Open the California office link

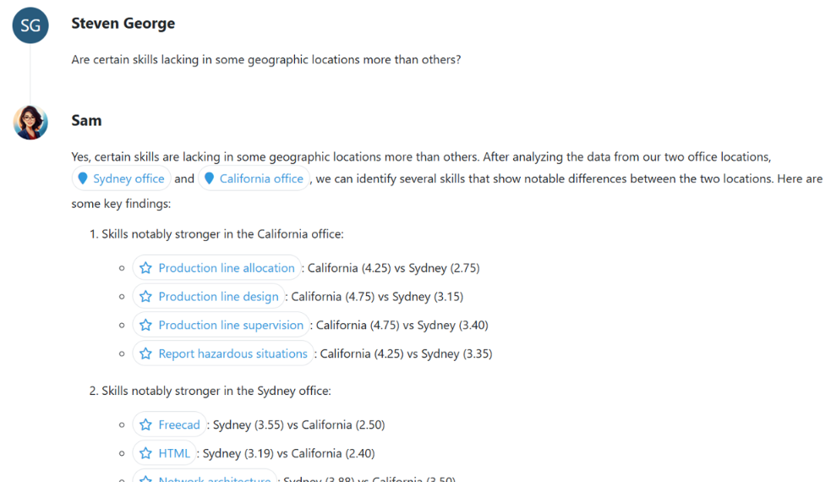(x=261, y=178)
